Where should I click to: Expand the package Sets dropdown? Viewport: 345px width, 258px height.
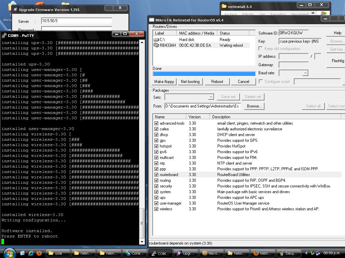click(211, 97)
